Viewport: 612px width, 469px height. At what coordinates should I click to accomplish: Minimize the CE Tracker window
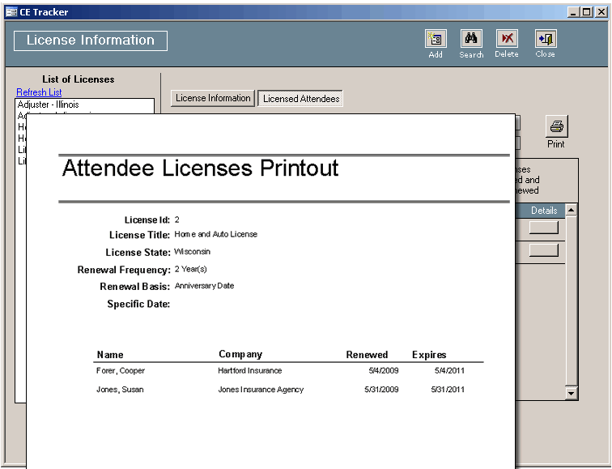(x=573, y=12)
